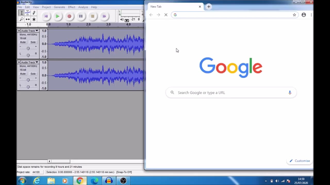Skip to end of the Audacity project
The image size is (330, 185).
(x=104, y=16)
